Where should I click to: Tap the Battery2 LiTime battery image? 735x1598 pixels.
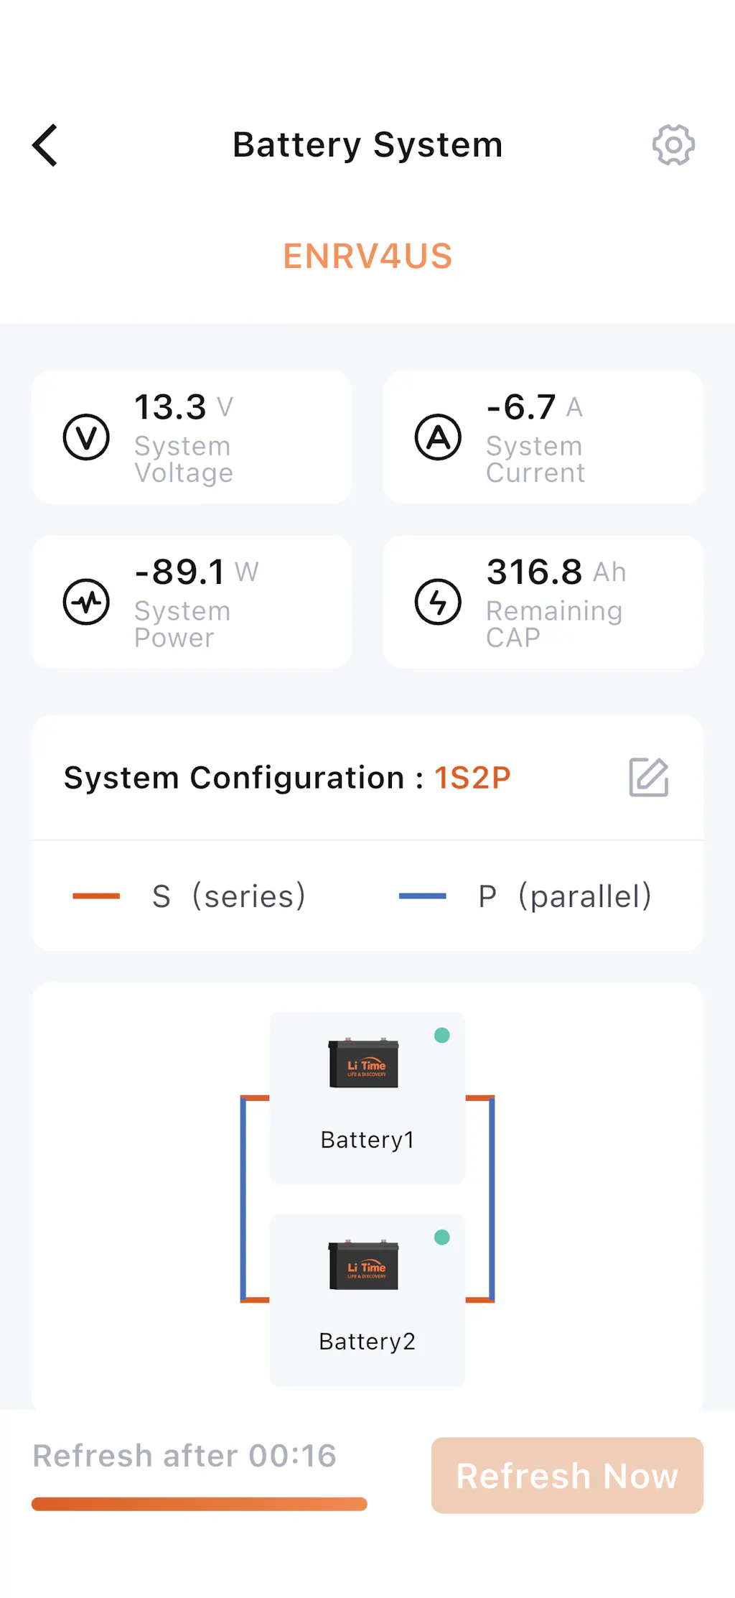coord(363,1265)
